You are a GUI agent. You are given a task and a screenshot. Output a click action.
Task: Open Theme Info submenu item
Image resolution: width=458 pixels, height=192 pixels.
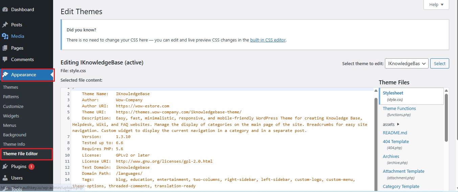pos(14,144)
